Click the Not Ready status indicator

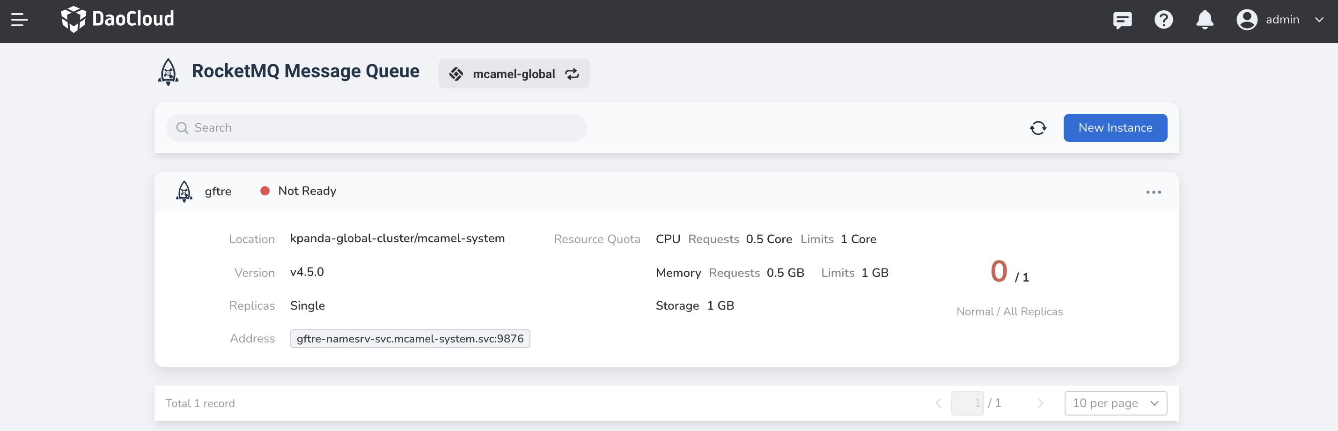pos(266,191)
